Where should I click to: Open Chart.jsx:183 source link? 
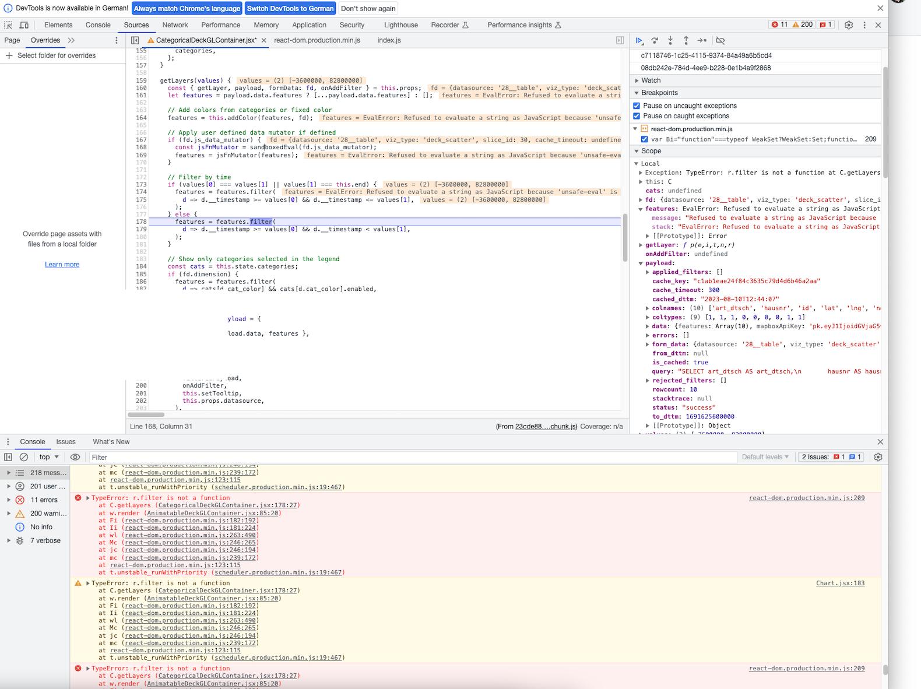(x=840, y=583)
